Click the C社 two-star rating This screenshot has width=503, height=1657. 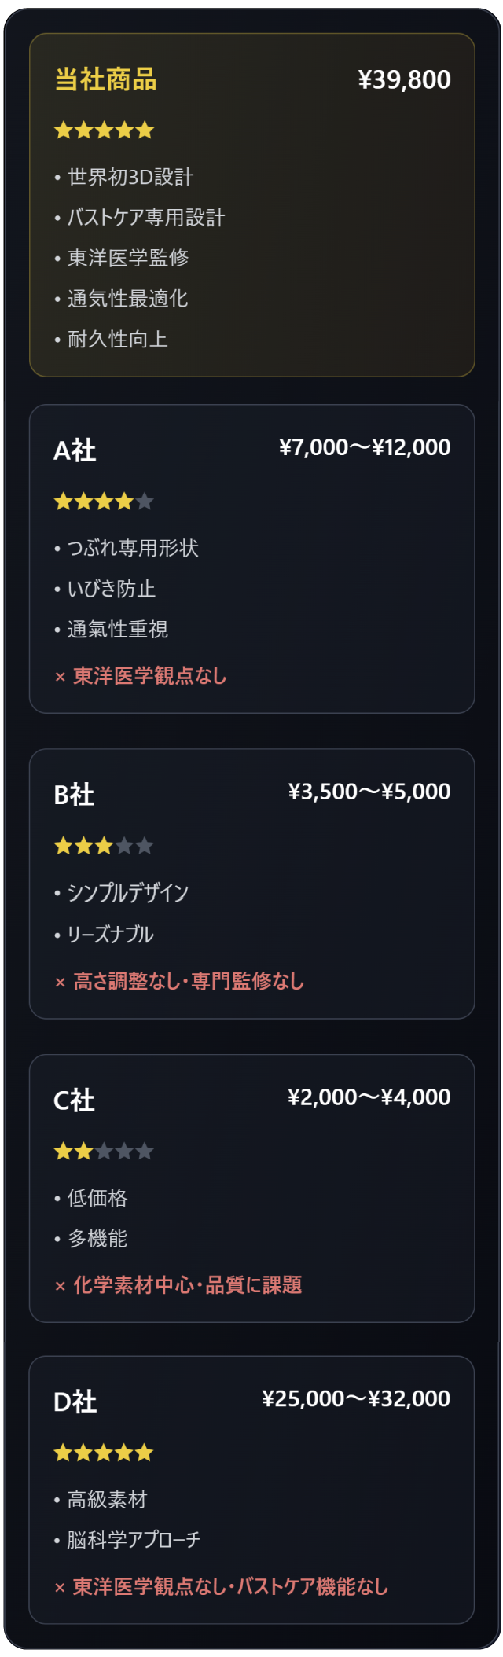[x=104, y=1152]
